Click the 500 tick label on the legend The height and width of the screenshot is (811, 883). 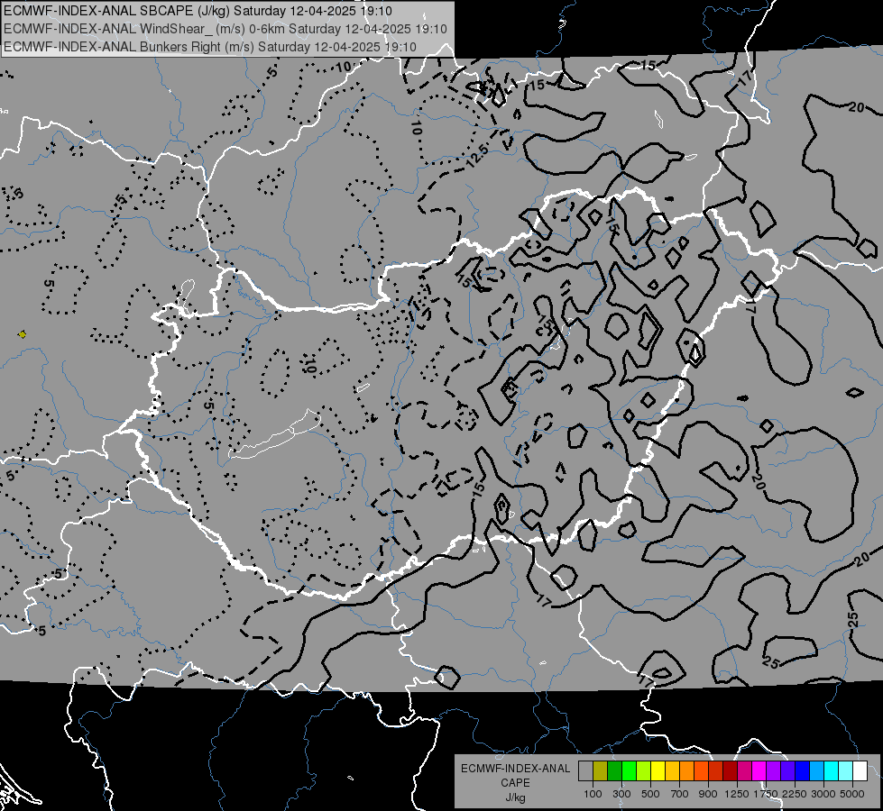point(650,794)
